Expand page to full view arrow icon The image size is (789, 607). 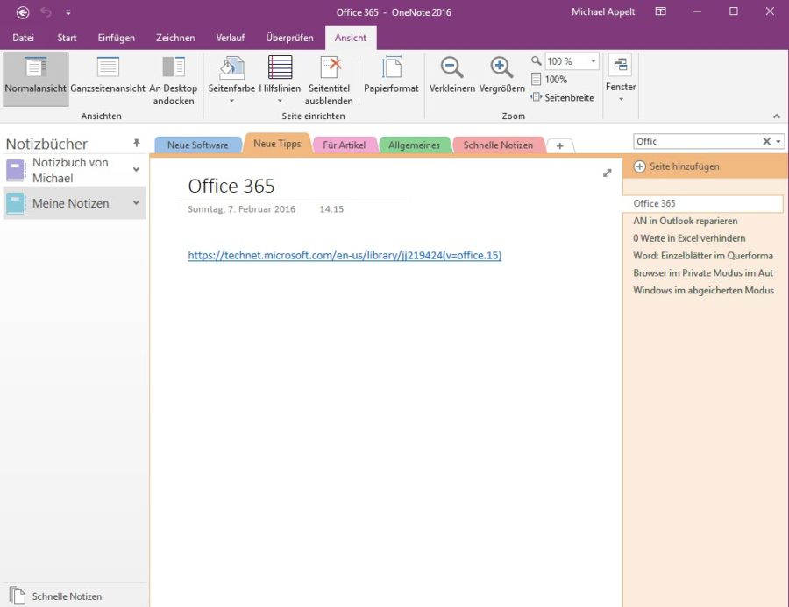pos(608,173)
